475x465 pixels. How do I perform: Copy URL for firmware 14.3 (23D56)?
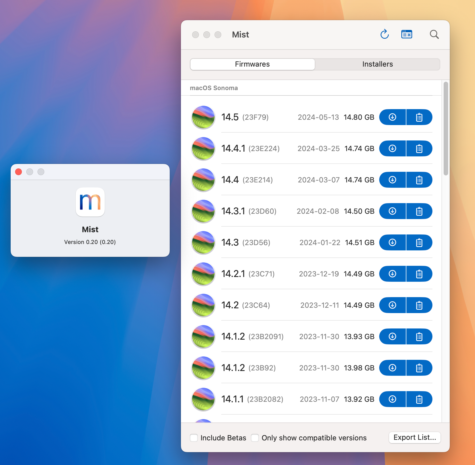(419, 242)
